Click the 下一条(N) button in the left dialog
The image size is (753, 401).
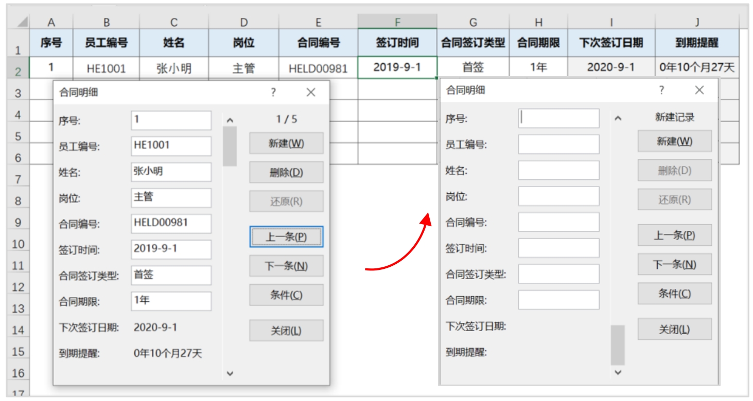[286, 266]
